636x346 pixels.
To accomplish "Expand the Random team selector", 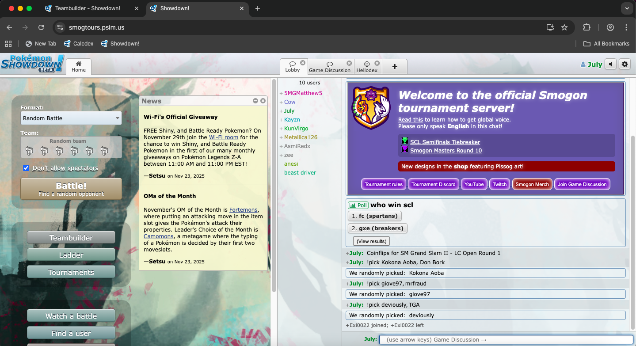I will [x=71, y=148].
